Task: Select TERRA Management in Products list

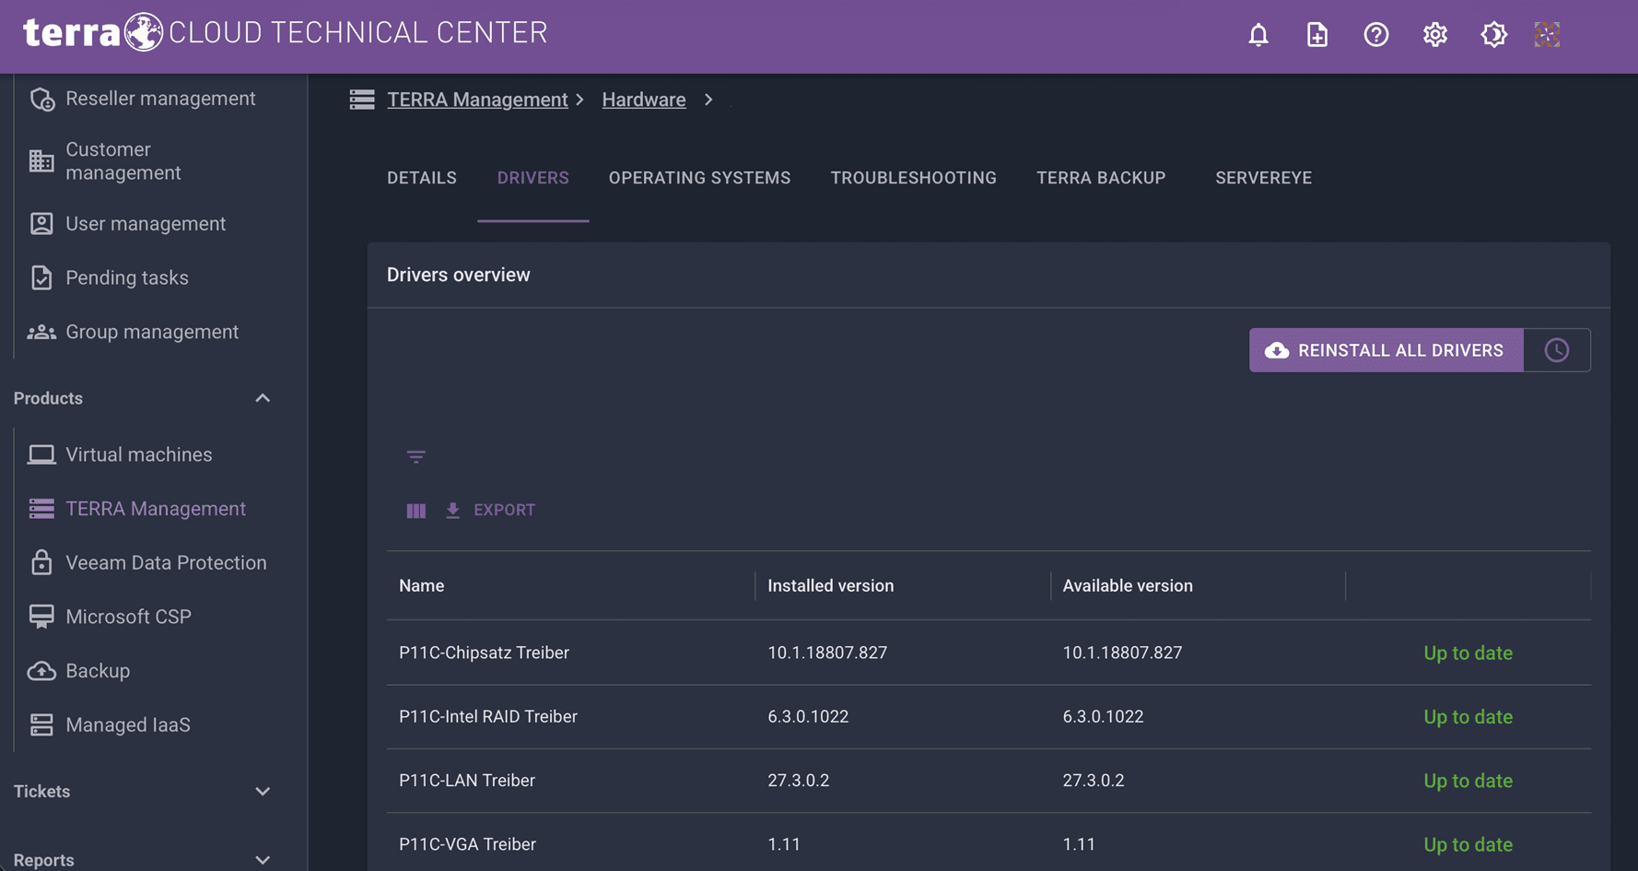Action: pyautogui.click(x=156, y=509)
